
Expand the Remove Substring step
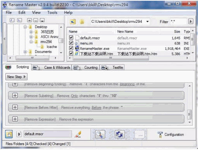(x=15, y=95)
